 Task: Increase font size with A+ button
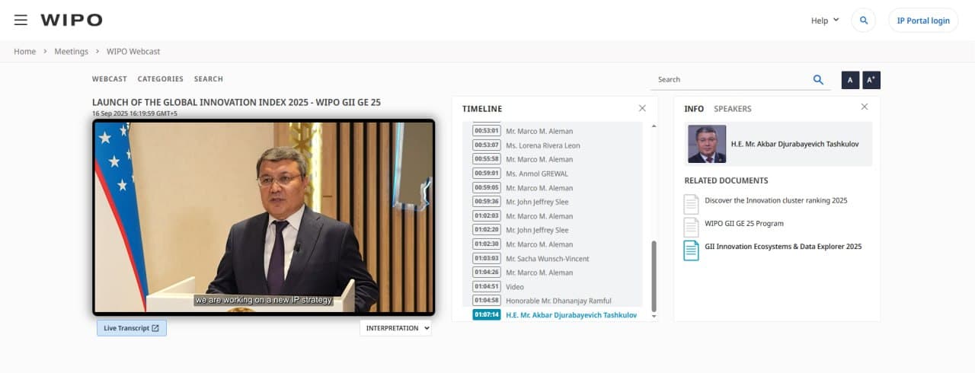(871, 80)
